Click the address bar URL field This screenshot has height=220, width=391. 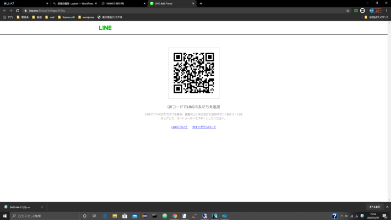click(186, 11)
